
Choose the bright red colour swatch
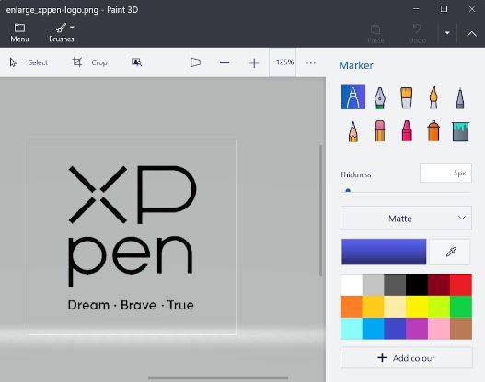coord(461,285)
